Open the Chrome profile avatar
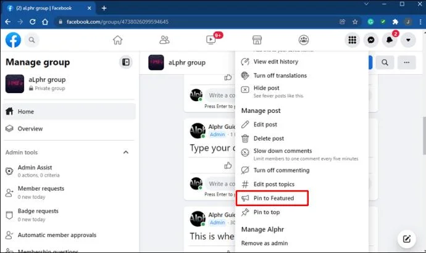Image resolution: width=426 pixels, height=253 pixels. coord(408,22)
